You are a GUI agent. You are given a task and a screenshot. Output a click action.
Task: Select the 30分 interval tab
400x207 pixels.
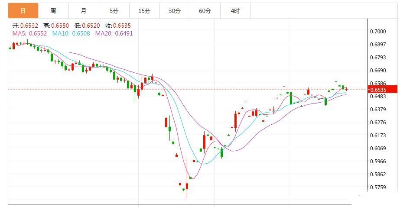point(174,11)
